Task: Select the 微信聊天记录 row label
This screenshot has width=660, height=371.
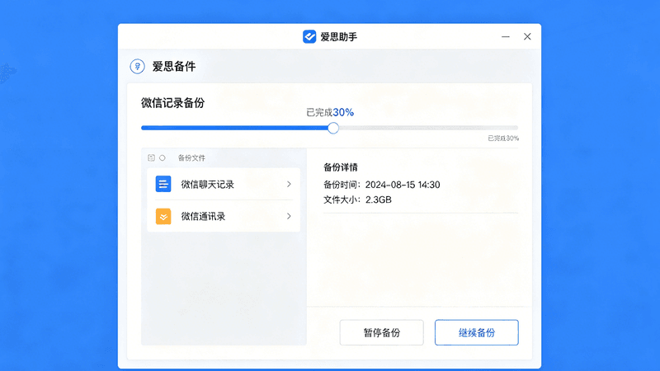Action: click(x=208, y=184)
